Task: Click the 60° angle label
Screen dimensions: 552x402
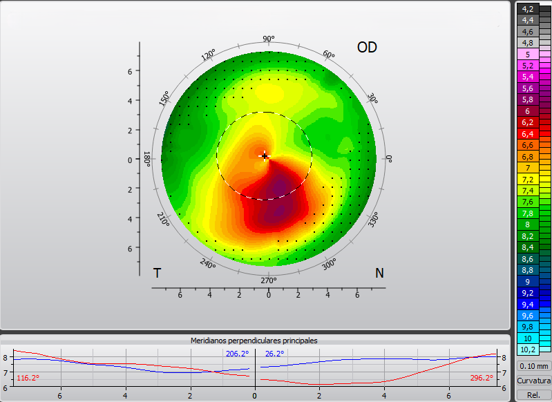Action: coord(329,54)
